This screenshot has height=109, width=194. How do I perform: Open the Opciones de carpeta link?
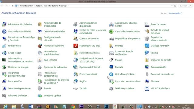tap(161, 60)
